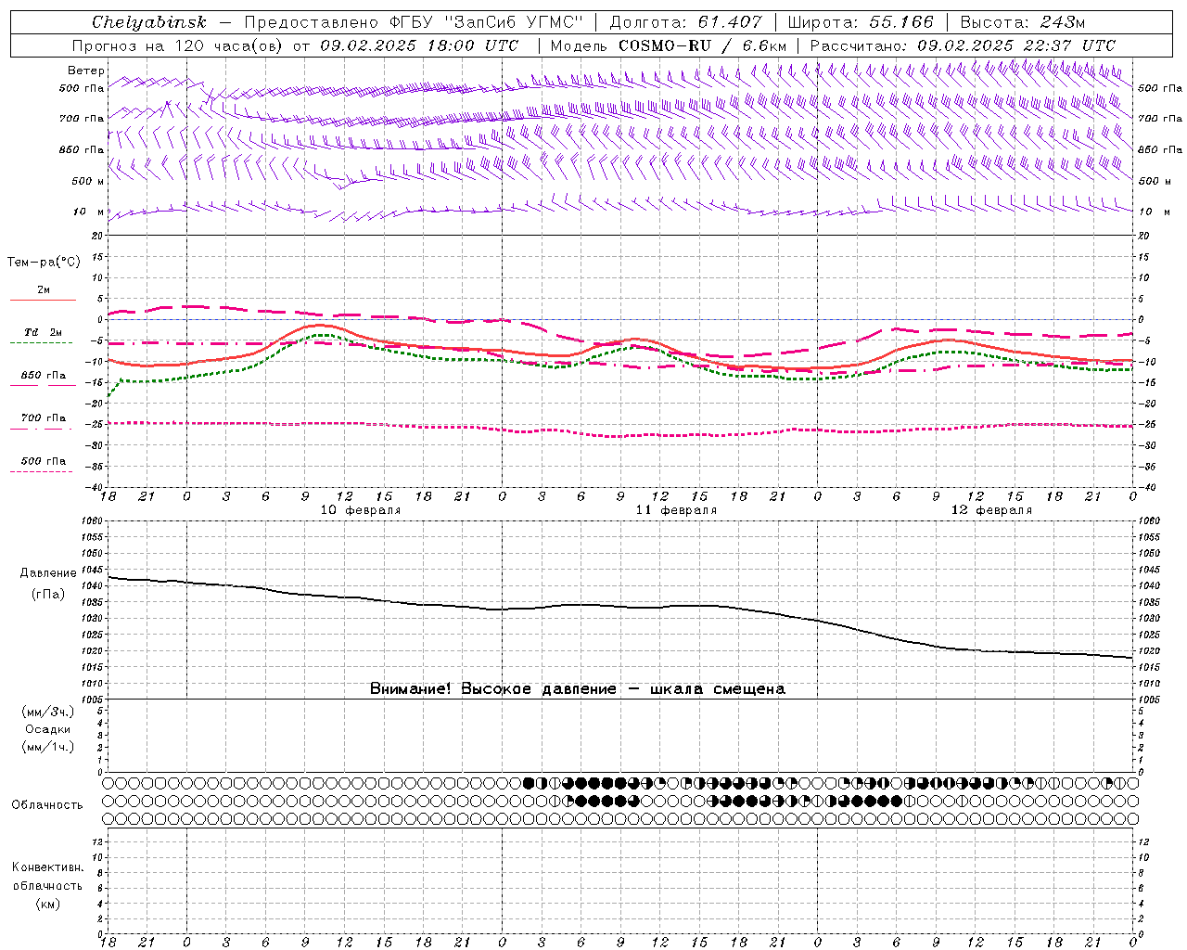This screenshot has height=950, width=1187.
Task: Click the Осадки precipitation label
Action: tap(47, 729)
